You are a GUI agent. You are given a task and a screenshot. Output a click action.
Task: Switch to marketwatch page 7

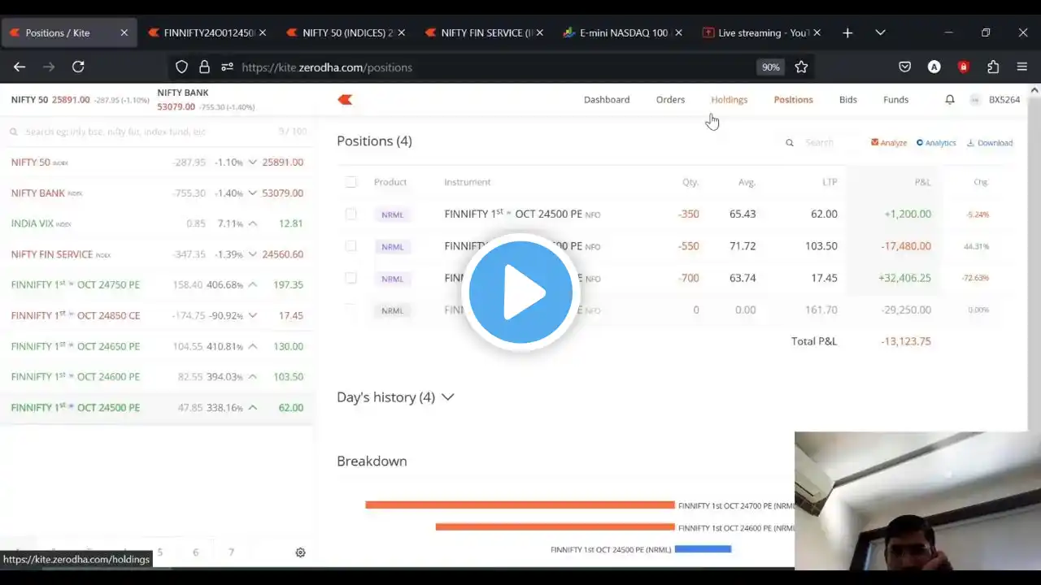(x=231, y=552)
